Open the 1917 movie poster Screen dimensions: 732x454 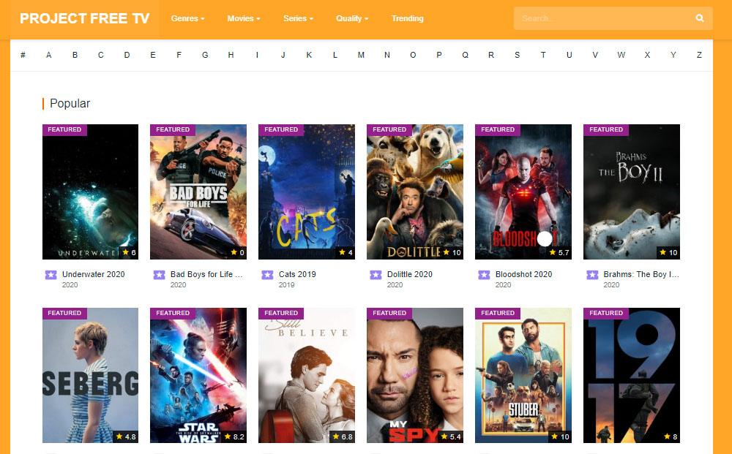pos(631,374)
